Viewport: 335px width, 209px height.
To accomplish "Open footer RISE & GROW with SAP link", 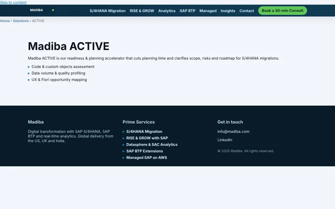I will [x=147, y=138].
